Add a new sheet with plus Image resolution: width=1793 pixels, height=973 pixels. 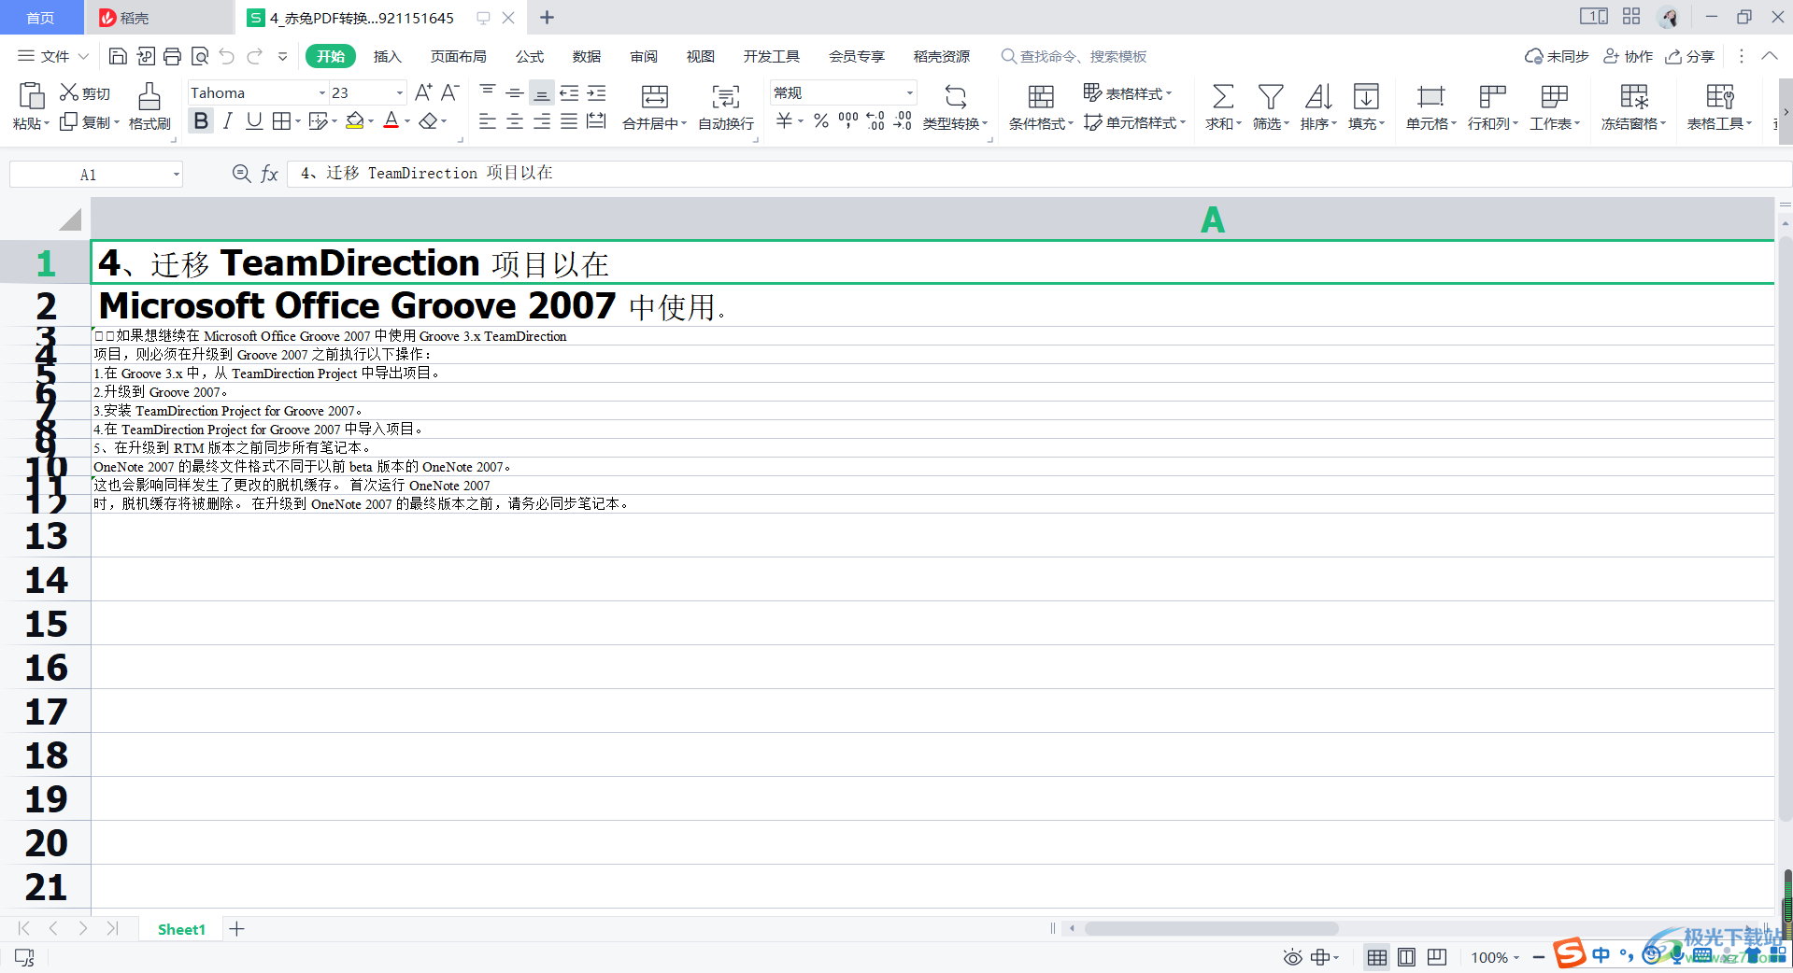pyautogui.click(x=237, y=929)
